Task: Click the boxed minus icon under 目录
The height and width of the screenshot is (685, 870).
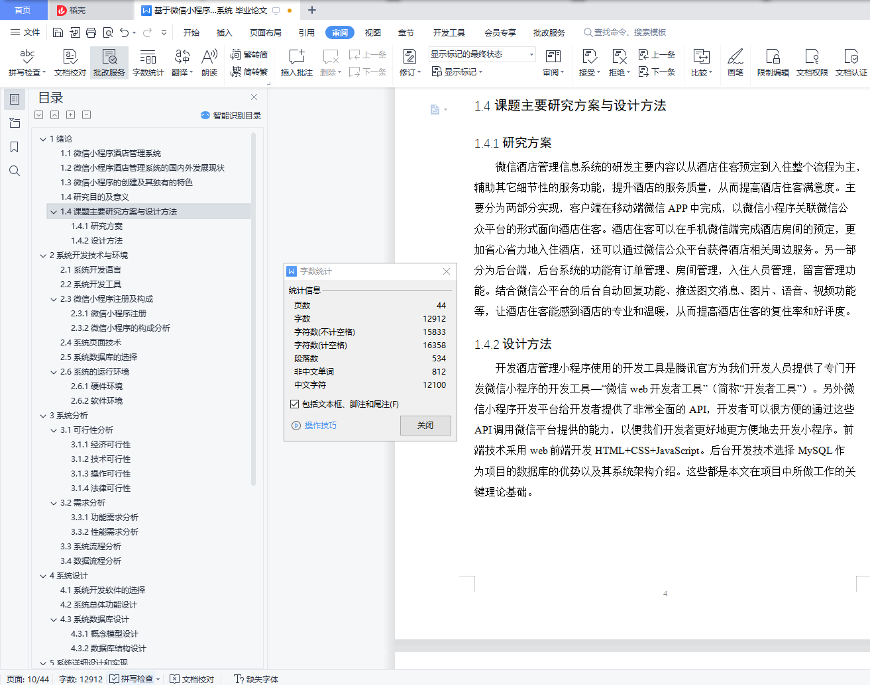Action: pos(87,115)
